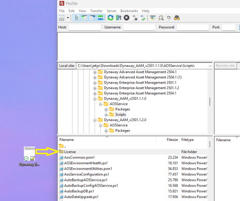This screenshot has width=240, height=201.
Task: Toggle the local directory tree display
Action: [85, 18]
